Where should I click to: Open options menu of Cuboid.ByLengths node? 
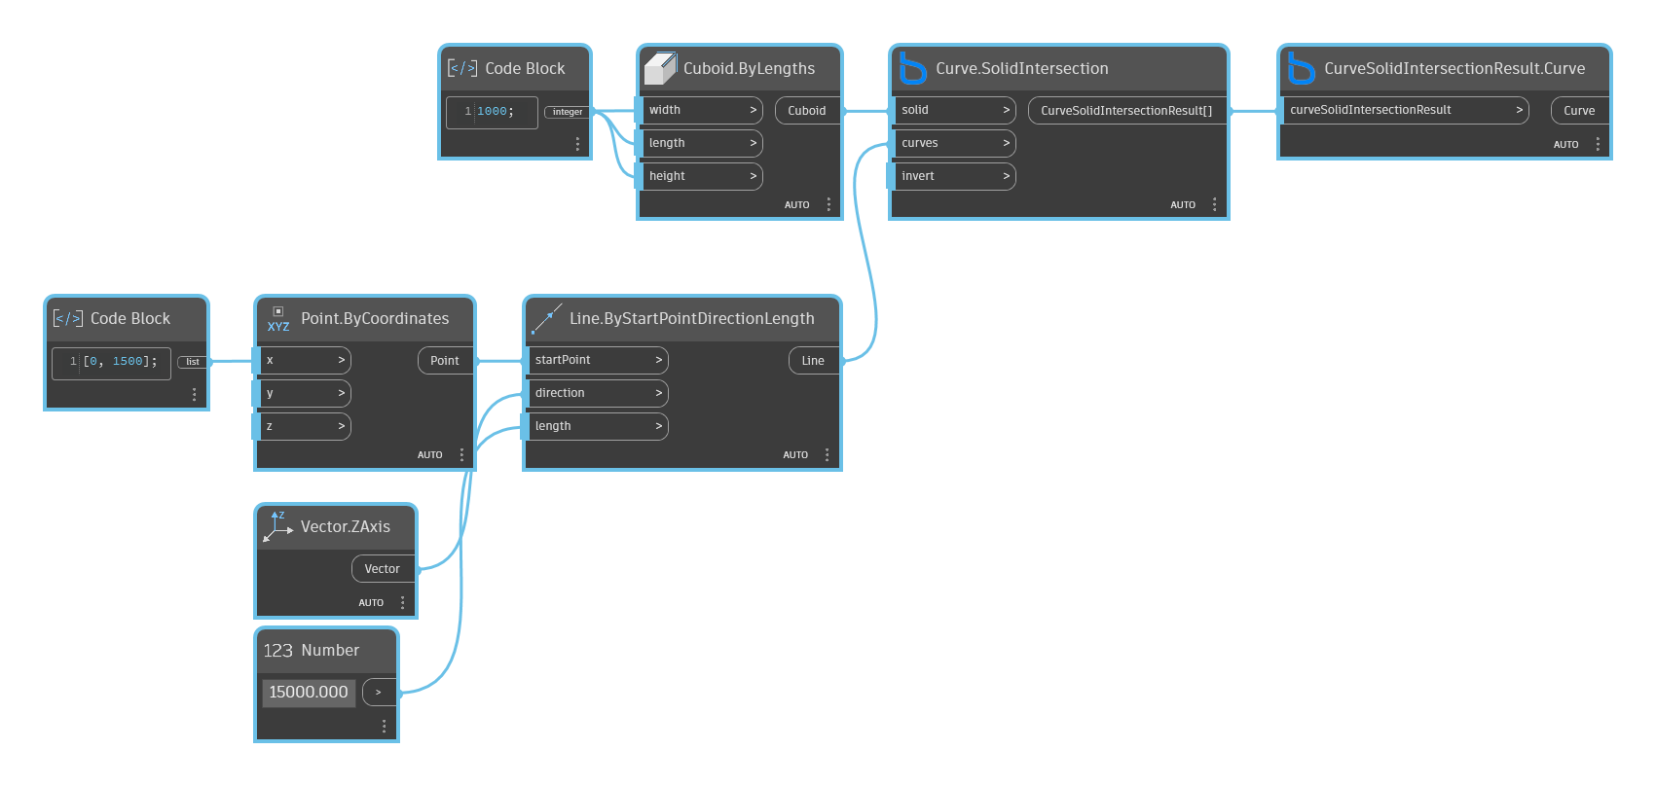(828, 204)
